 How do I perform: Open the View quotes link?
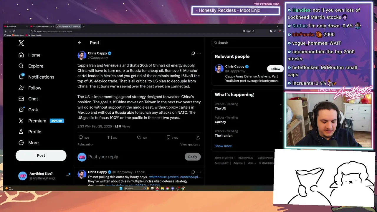coord(190,145)
